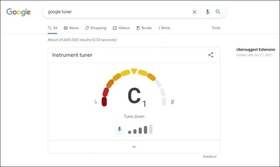The height and width of the screenshot is (167, 280).
Task: Expand the tuner card with the chevron
Action: coord(134,147)
